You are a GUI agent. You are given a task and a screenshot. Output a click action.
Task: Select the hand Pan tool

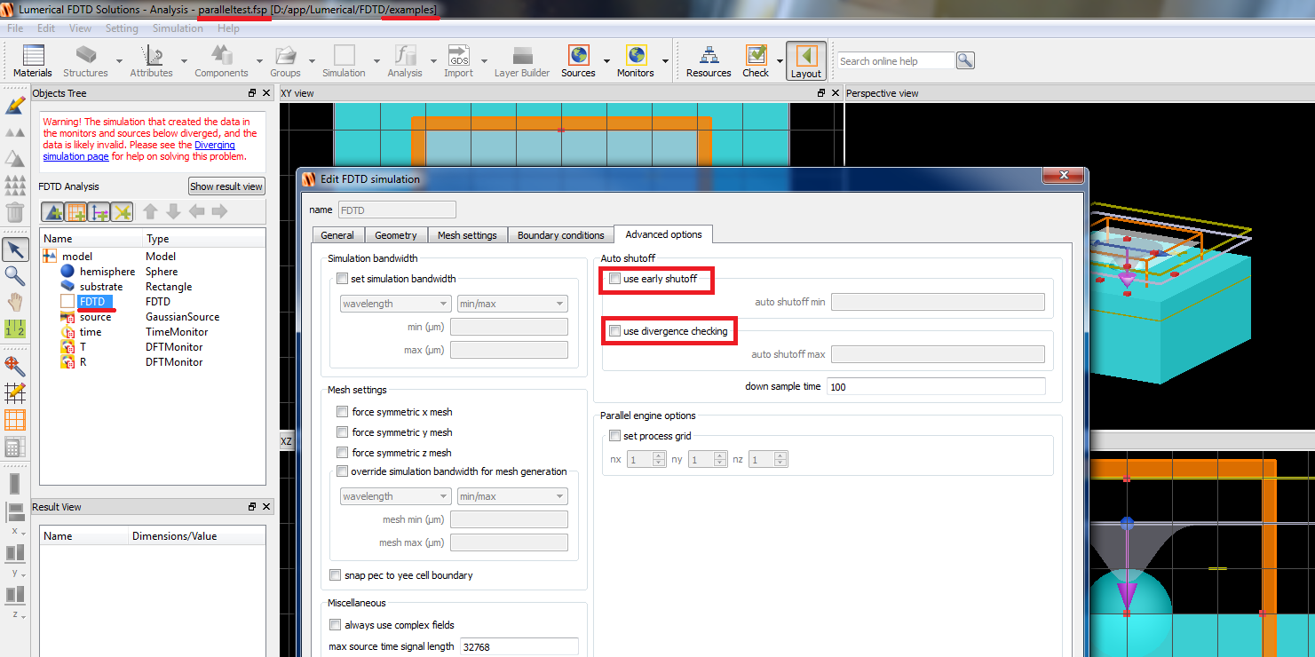pos(15,302)
